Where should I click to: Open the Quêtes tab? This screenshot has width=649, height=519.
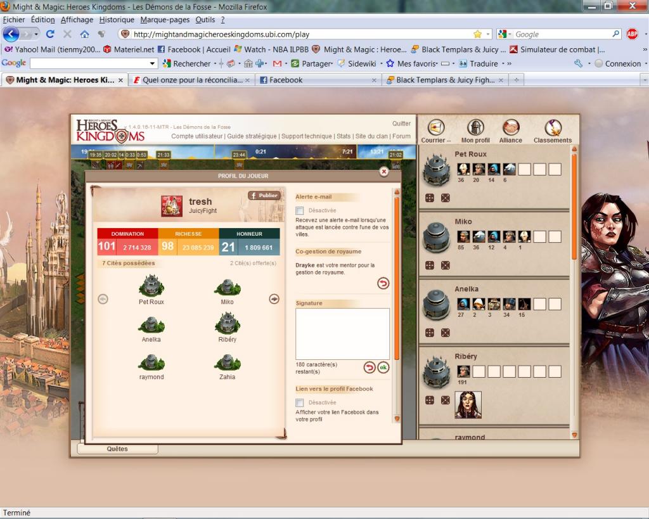(x=117, y=449)
